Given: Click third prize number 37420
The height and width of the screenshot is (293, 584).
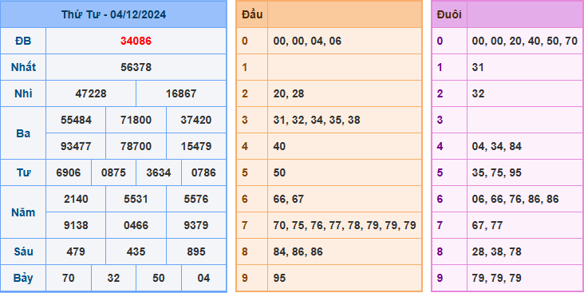Looking at the screenshot, I should pyautogui.click(x=196, y=120).
